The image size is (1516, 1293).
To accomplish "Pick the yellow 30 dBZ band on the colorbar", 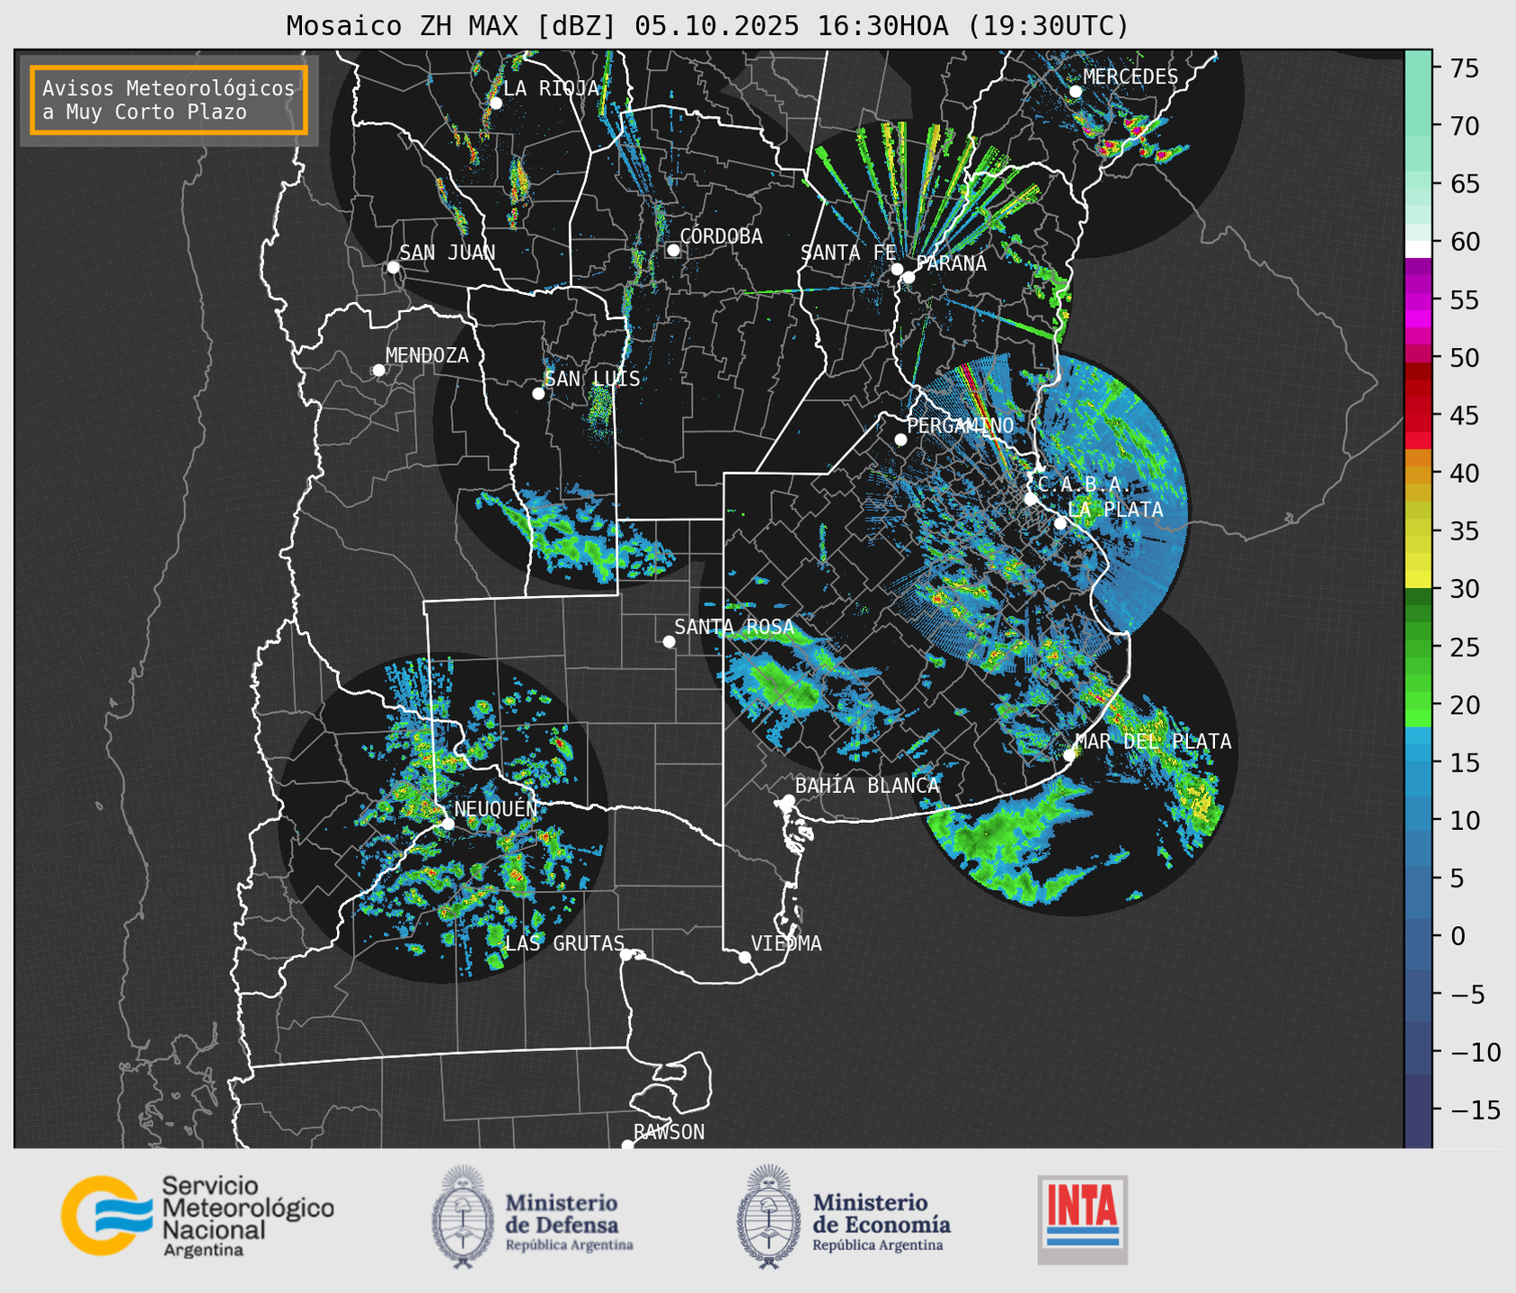I will [1418, 580].
